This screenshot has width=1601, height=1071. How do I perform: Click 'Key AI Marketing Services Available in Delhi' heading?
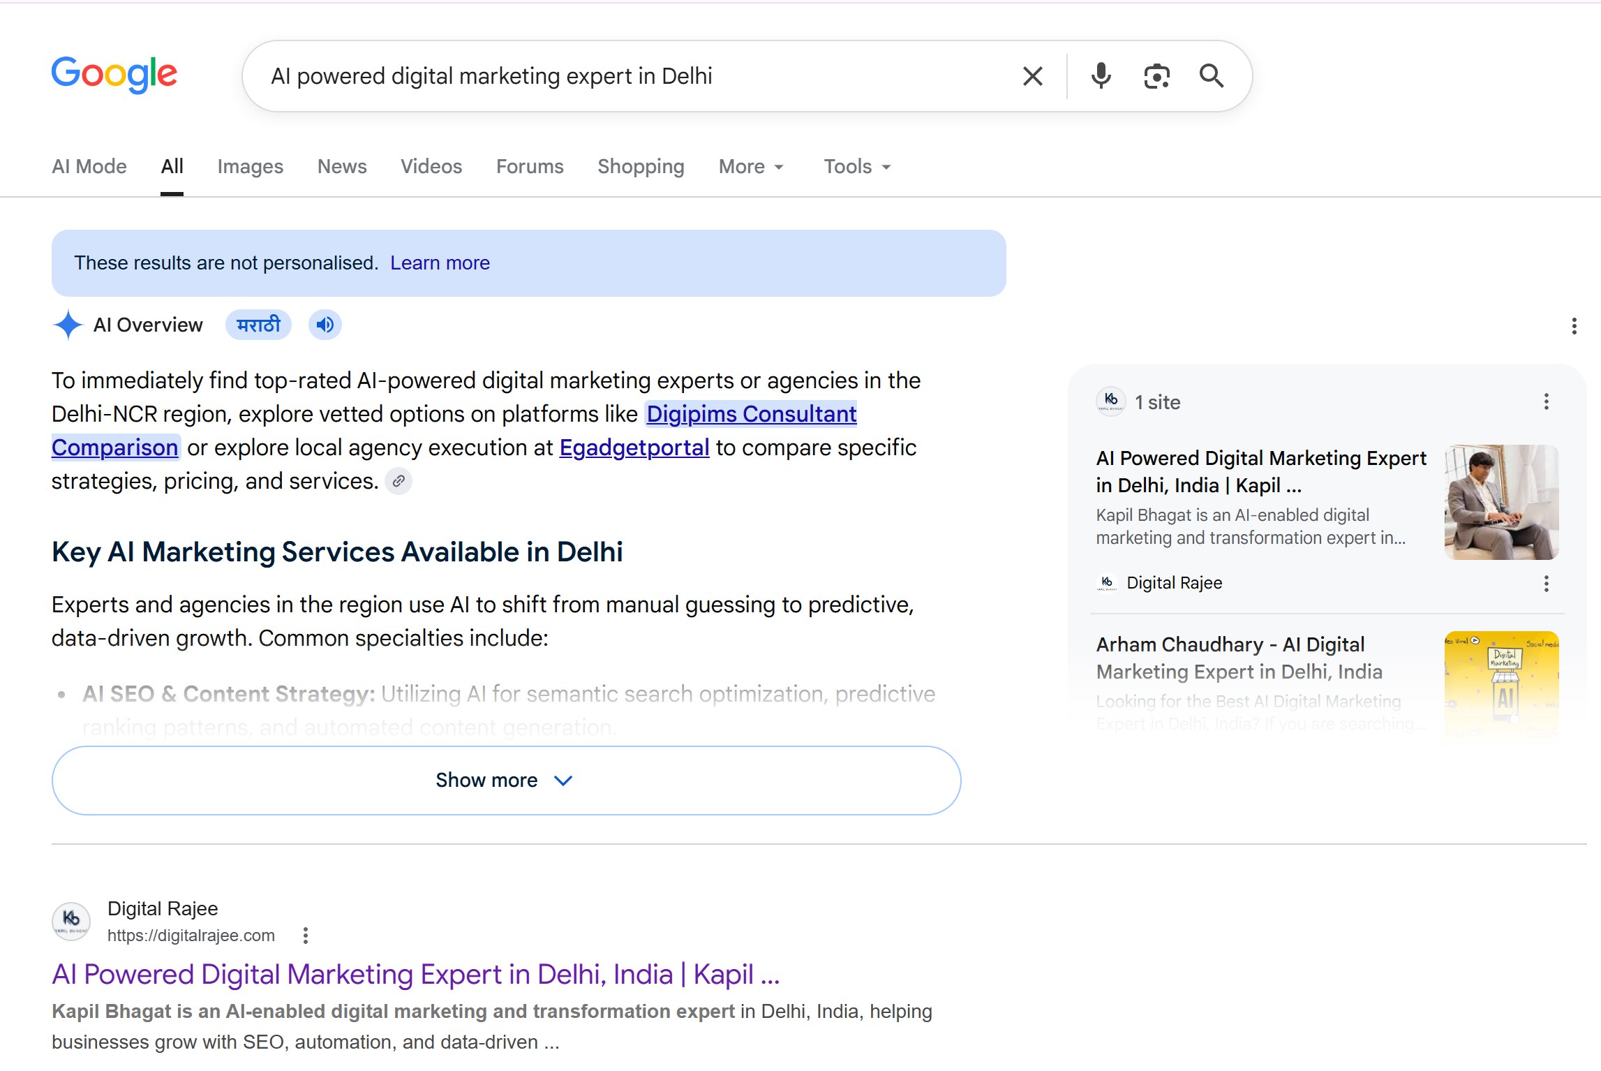click(x=337, y=552)
